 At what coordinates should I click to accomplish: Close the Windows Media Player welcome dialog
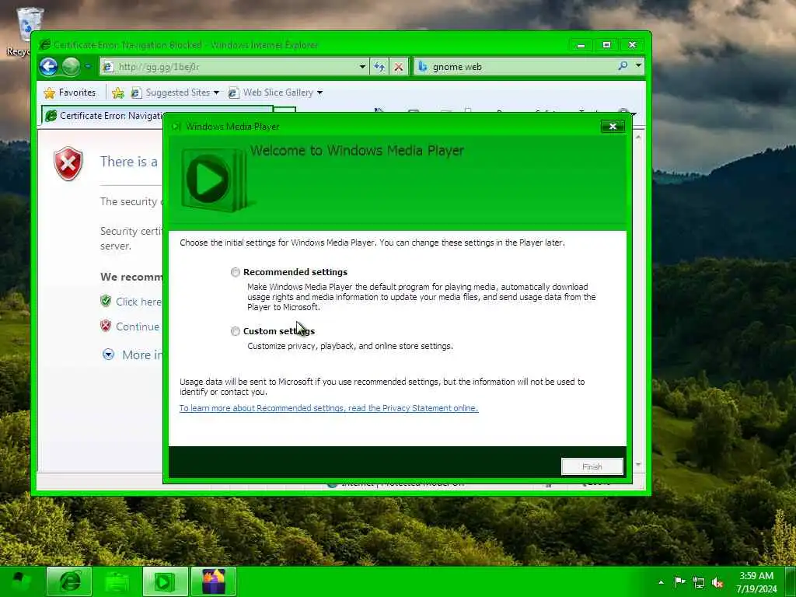[613, 127]
